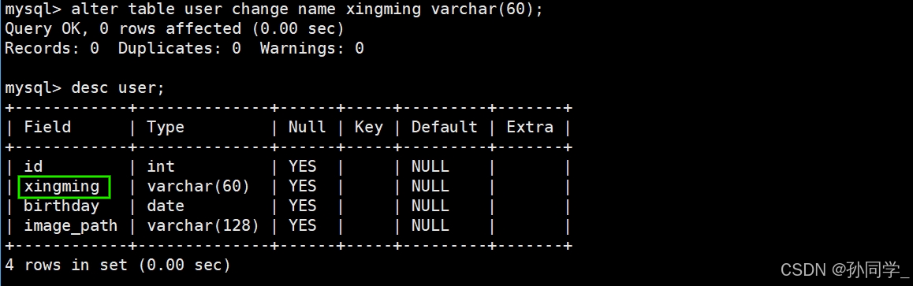
Task: Select the Type column header
Action: click(166, 128)
